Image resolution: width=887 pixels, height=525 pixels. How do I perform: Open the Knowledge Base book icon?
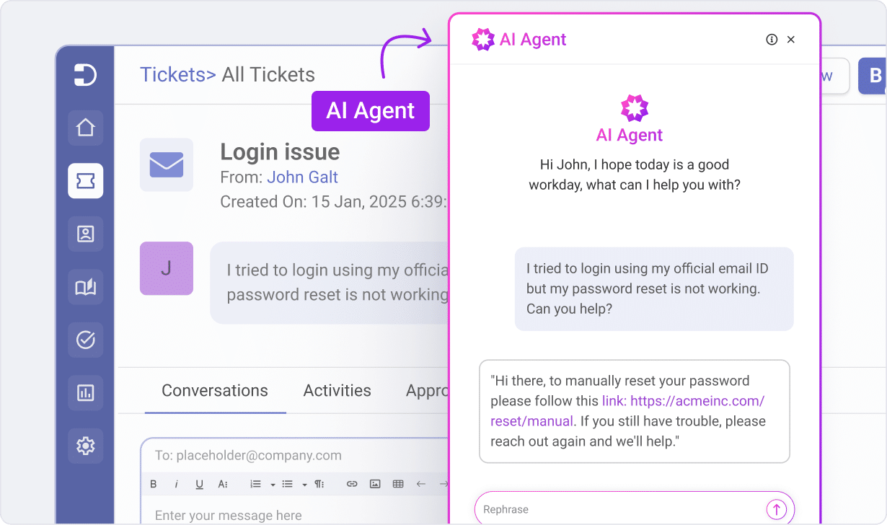click(x=85, y=287)
